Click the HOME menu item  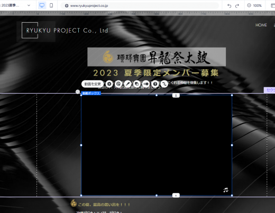[261, 25]
